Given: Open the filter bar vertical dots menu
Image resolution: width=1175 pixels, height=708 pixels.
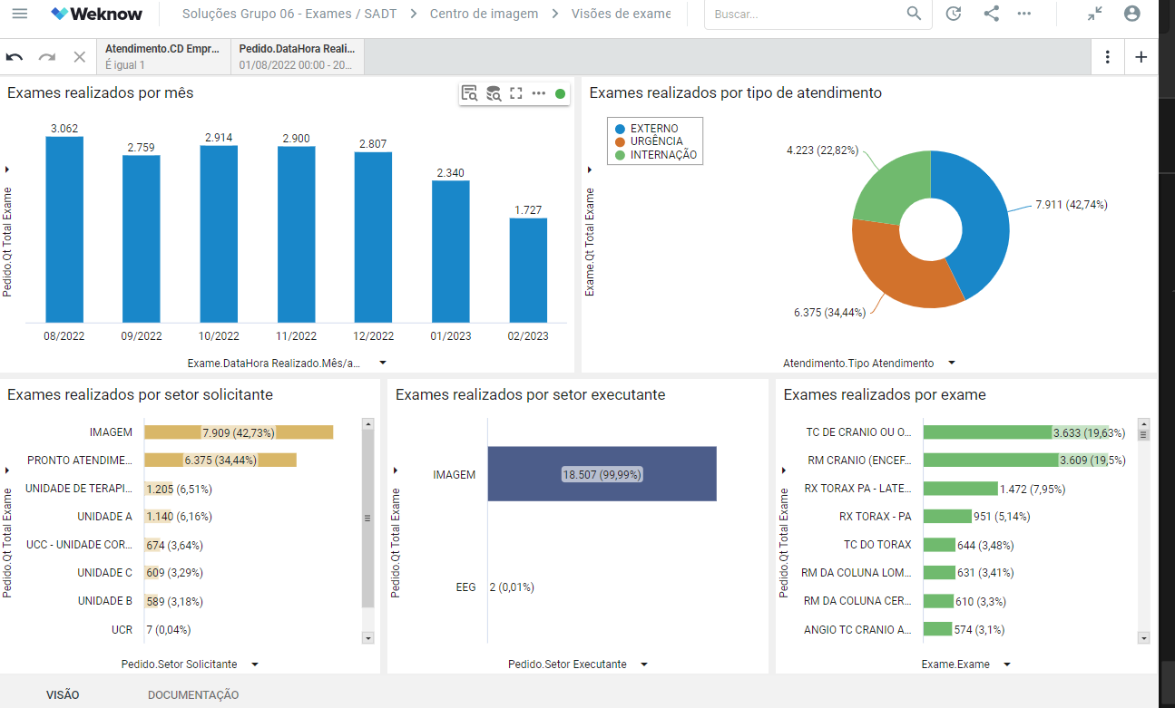Looking at the screenshot, I should (x=1108, y=57).
